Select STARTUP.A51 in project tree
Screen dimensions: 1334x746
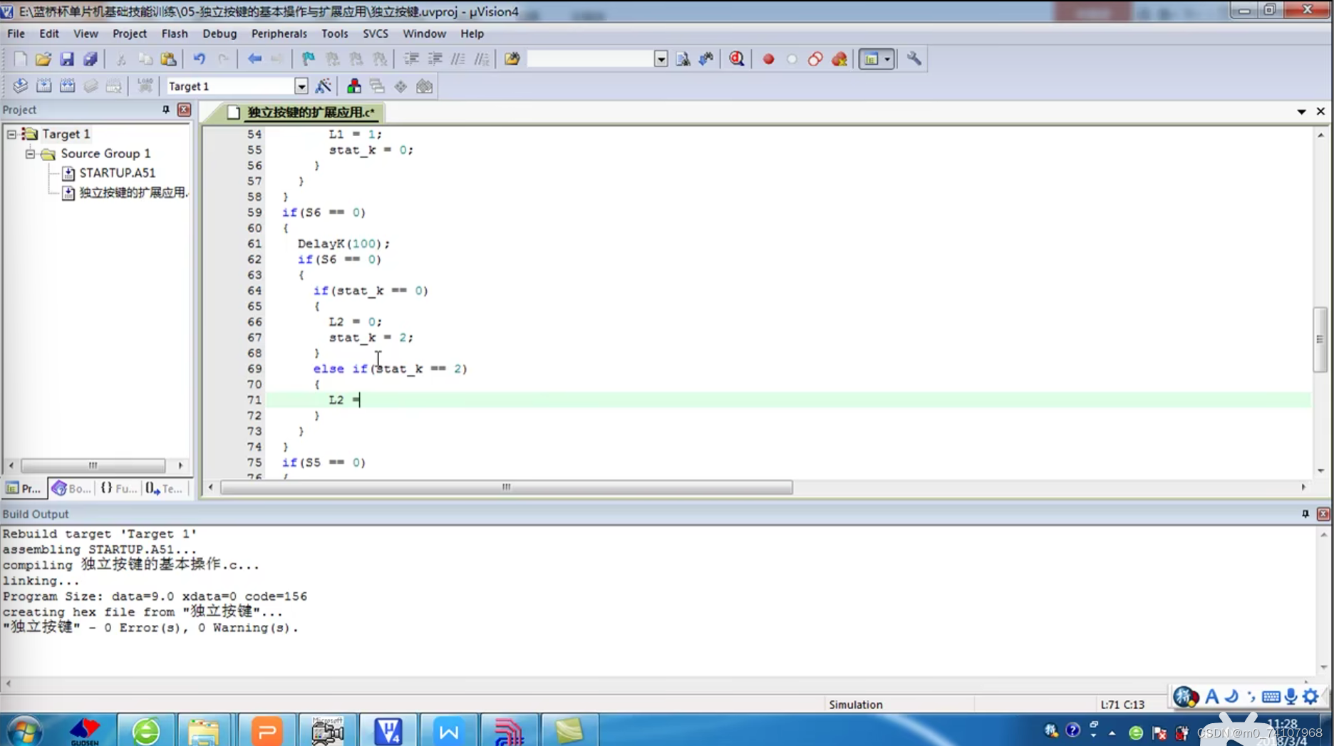pyautogui.click(x=117, y=172)
